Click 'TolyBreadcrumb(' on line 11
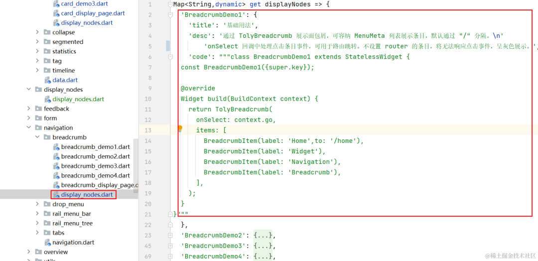Screen dimensions: 538x261 coord(244,110)
